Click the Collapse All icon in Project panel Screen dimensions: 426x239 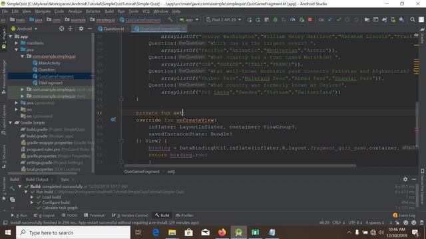71,29
